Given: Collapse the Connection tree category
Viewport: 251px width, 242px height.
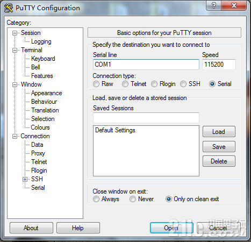Looking at the screenshot, I should pyautogui.click(x=15, y=137).
